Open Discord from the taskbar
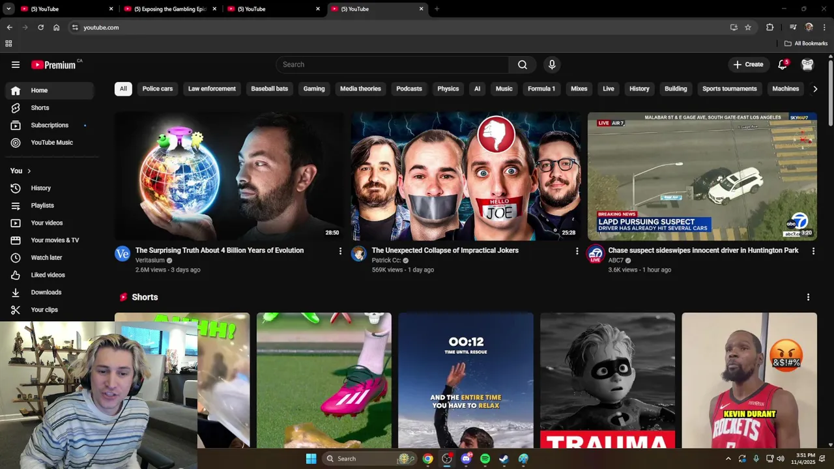834x469 pixels. [466, 459]
